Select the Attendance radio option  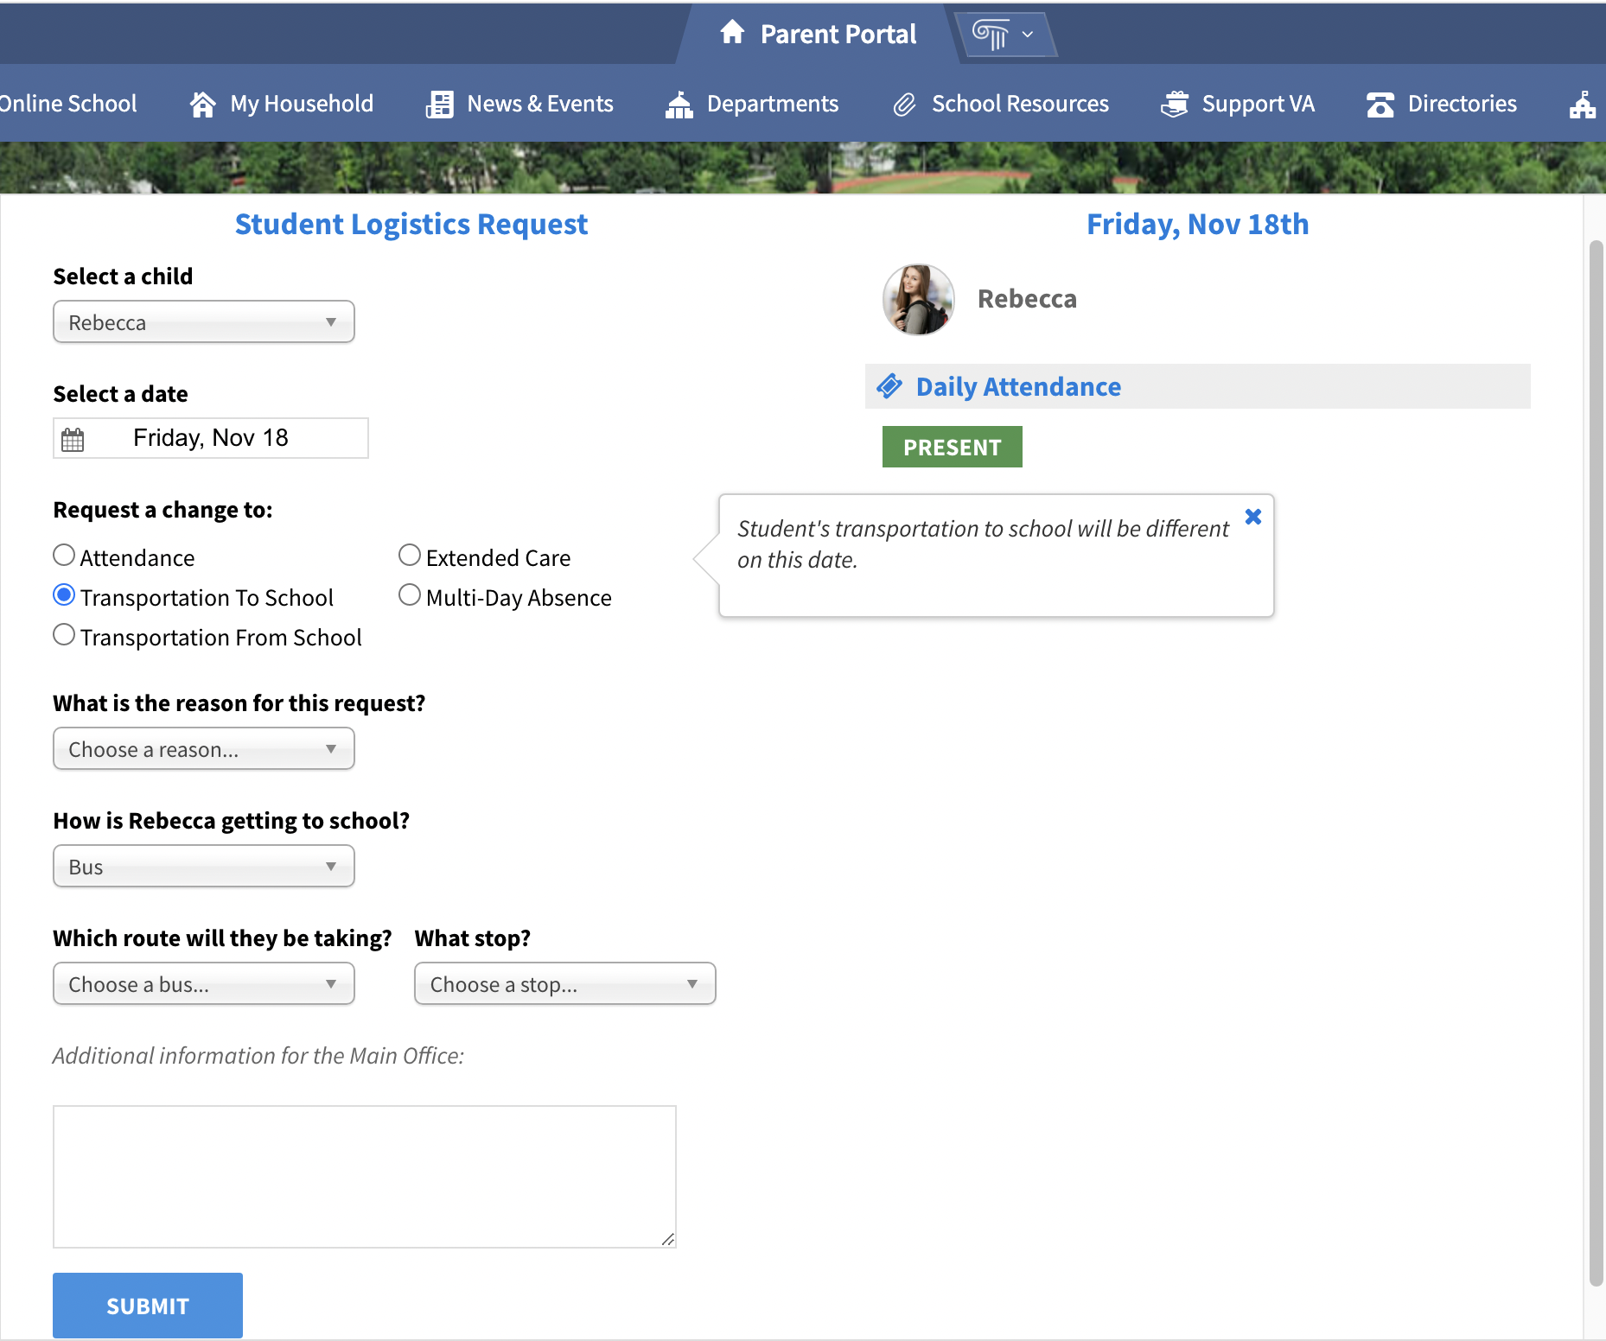(64, 556)
